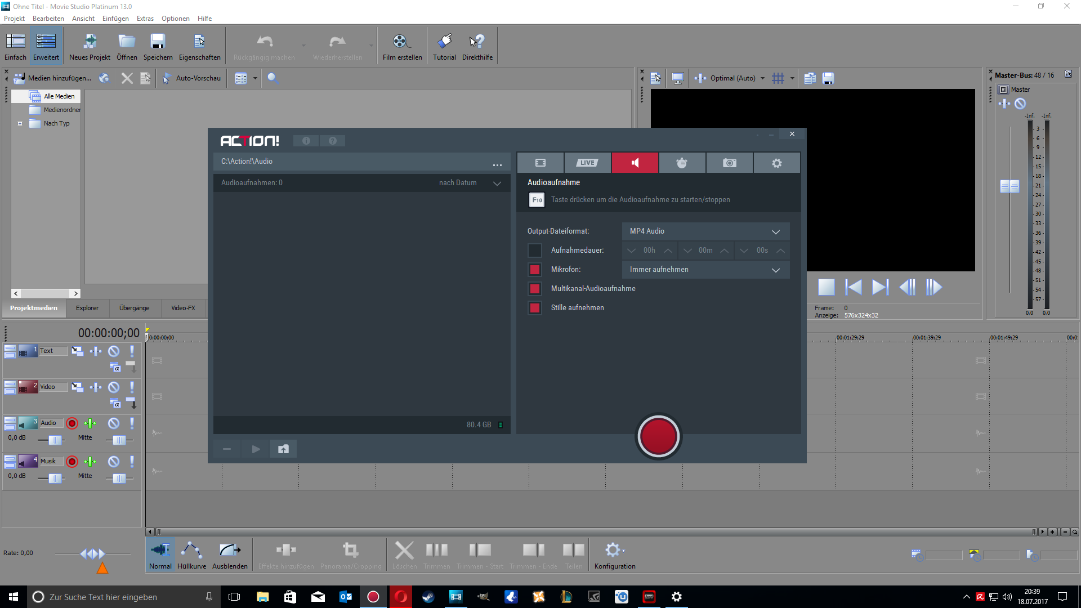Open Output-Dateiformat MP4 Audio dropdown
Image resolution: width=1081 pixels, height=608 pixels.
[705, 231]
